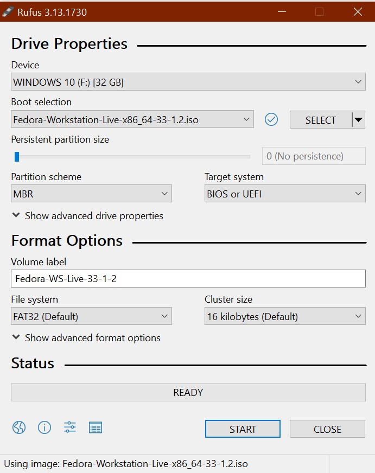Open Cluster size dropdown
This screenshot has height=473, width=375.
pyautogui.click(x=285, y=316)
